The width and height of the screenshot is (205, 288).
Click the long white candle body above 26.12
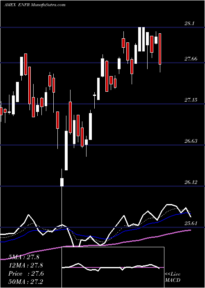[x=66, y=151]
